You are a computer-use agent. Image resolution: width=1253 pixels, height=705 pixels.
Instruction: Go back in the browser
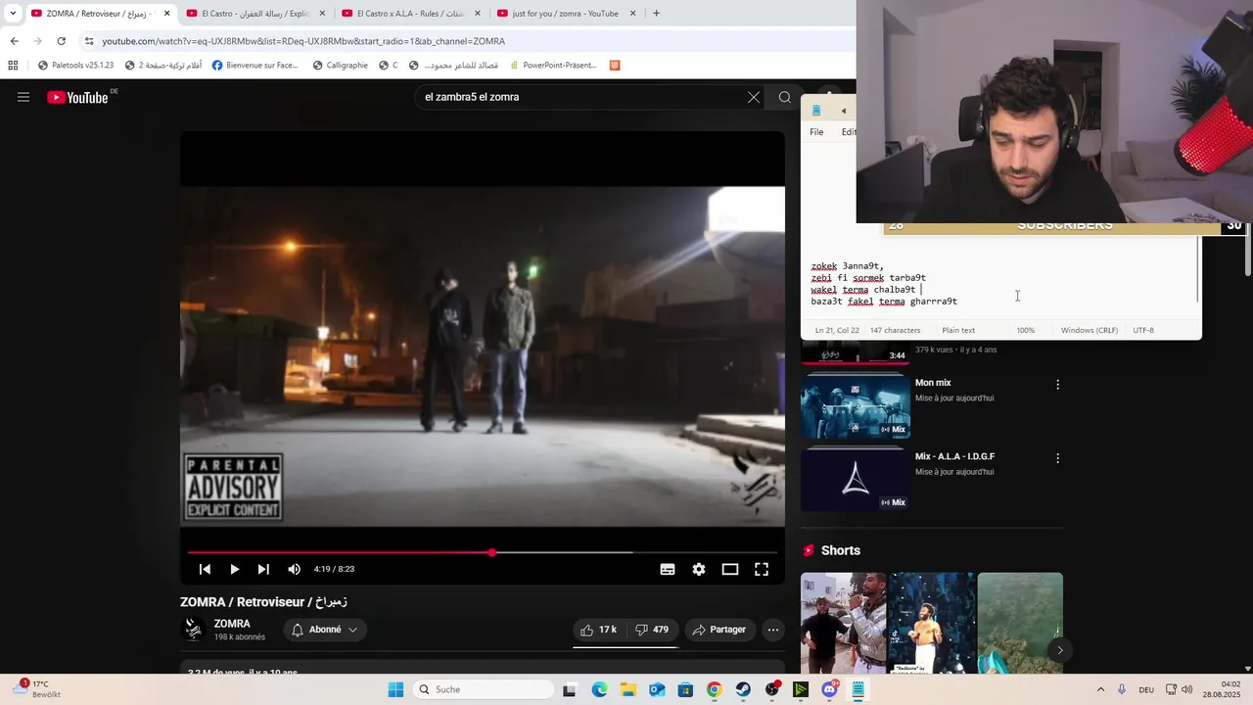click(14, 41)
